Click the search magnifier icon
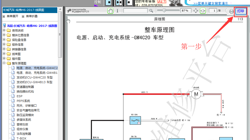This screenshot has height=140, width=250. tap(151, 11)
